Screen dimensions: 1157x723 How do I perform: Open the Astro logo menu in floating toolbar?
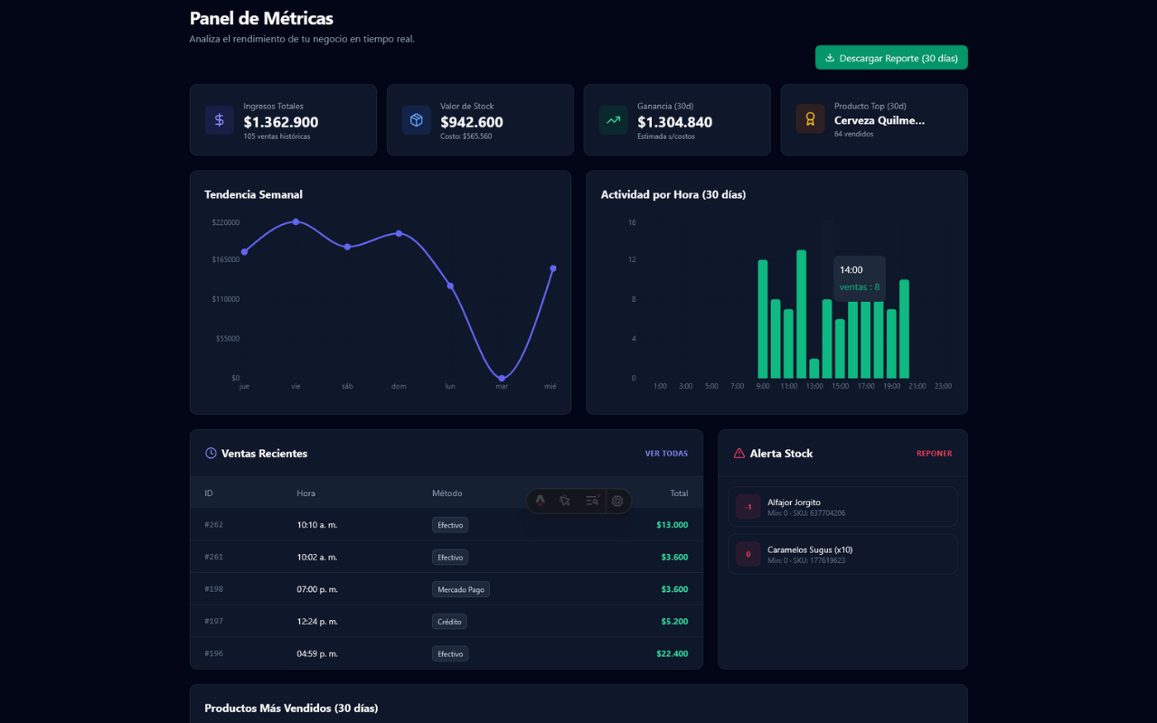point(541,501)
